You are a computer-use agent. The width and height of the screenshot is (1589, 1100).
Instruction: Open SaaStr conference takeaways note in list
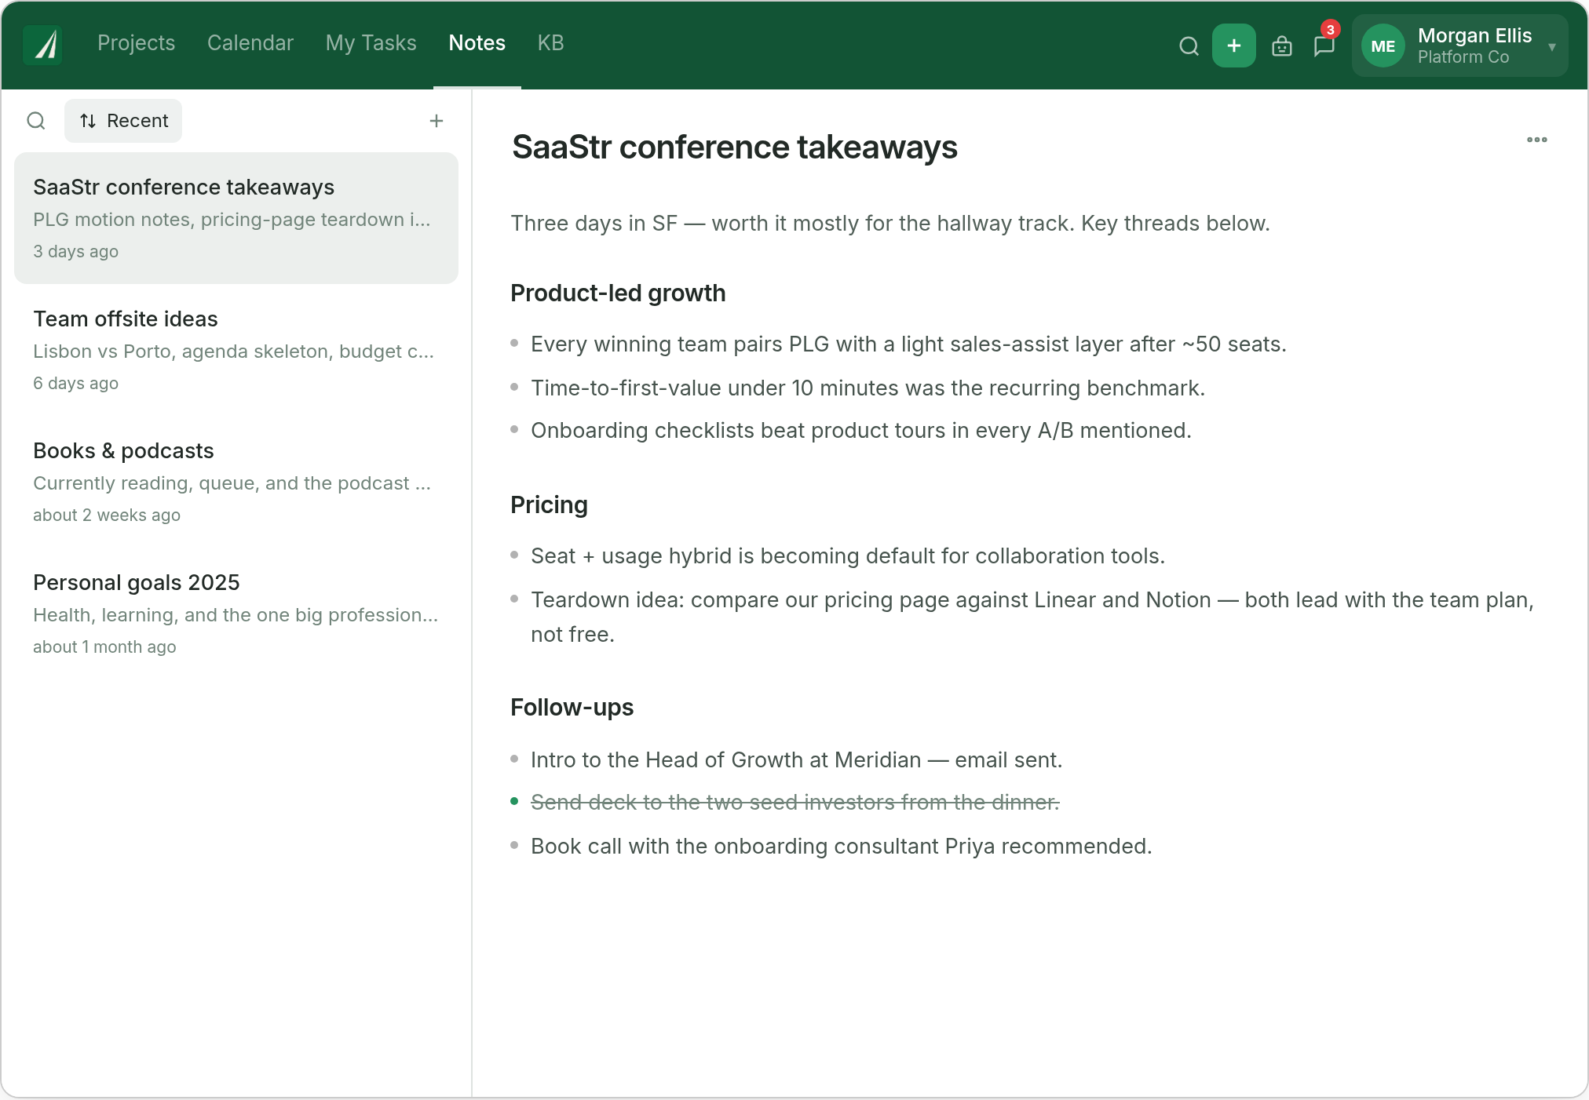click(x=236, y=218)
